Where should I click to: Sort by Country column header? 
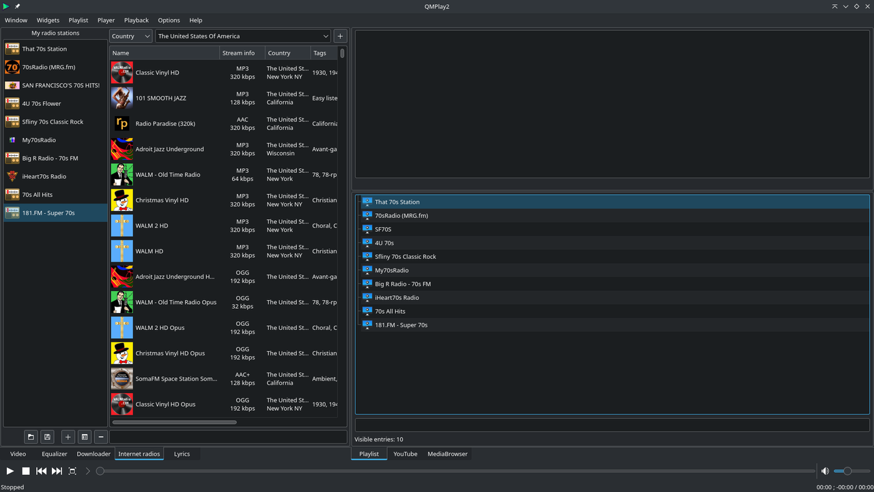click(x=287, y=53)
